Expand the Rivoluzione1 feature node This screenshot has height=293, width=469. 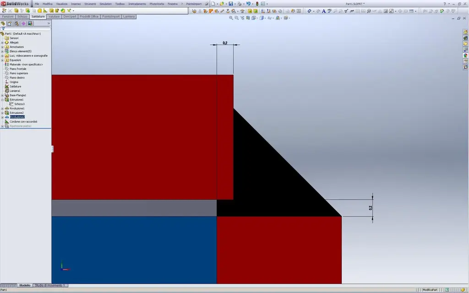click(x=2, y=109)
